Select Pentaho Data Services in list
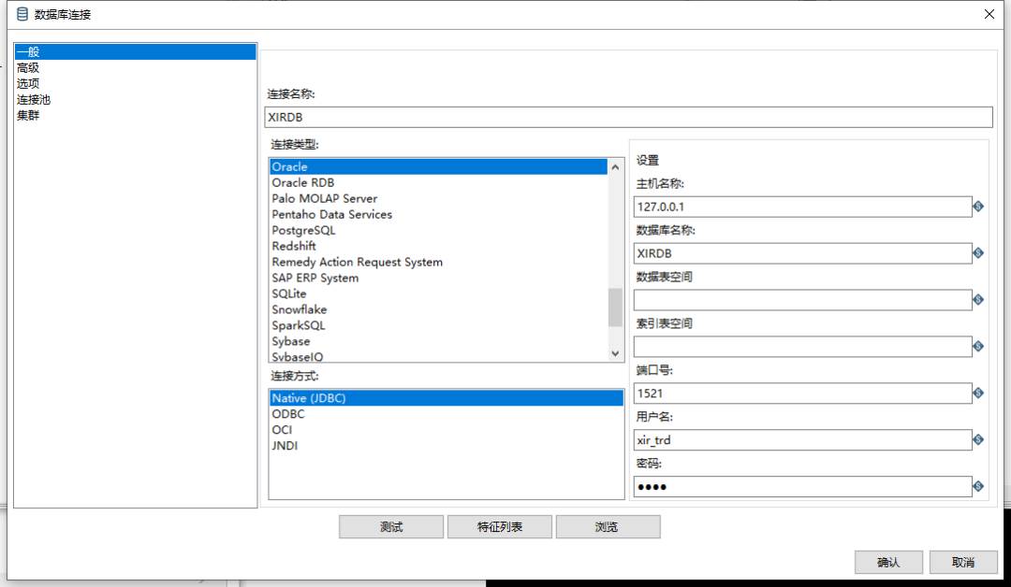Viewport: 1011px width, 587px height. [332, 214]
